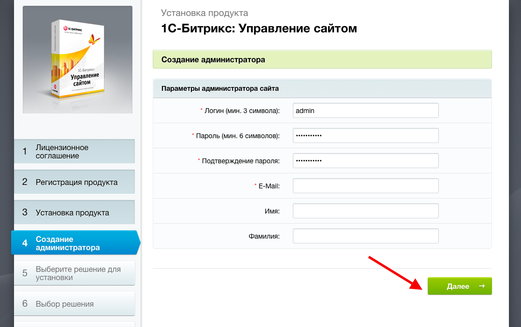This screenshot has width=521, height=327.
Task: Focus the Имя text field
Action: [365, 211]
